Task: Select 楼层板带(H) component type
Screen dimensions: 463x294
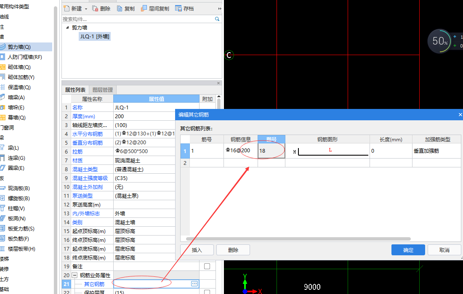Action: (21, 249)
